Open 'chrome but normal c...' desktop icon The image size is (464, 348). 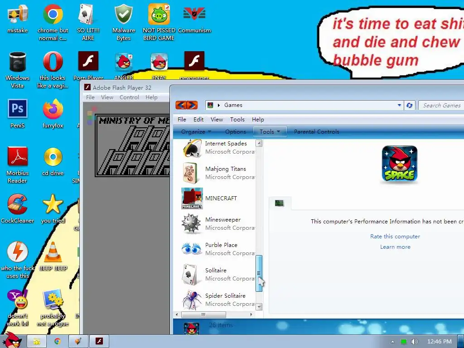click(x=53, y=23)
